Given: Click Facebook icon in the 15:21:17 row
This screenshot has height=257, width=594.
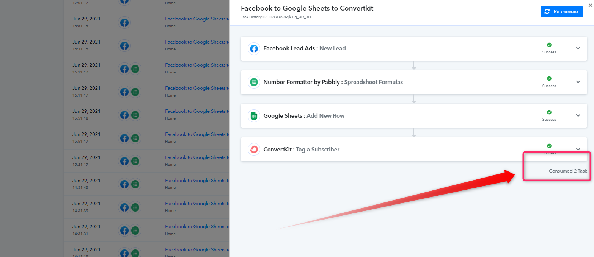Looking at the screenshot, I should click(124, 161).
